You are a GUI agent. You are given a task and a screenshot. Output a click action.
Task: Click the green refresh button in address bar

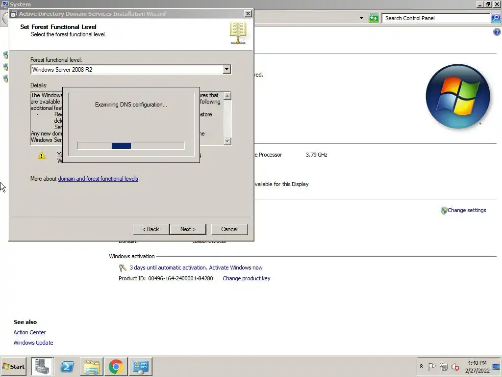click(x=374, y=18)
